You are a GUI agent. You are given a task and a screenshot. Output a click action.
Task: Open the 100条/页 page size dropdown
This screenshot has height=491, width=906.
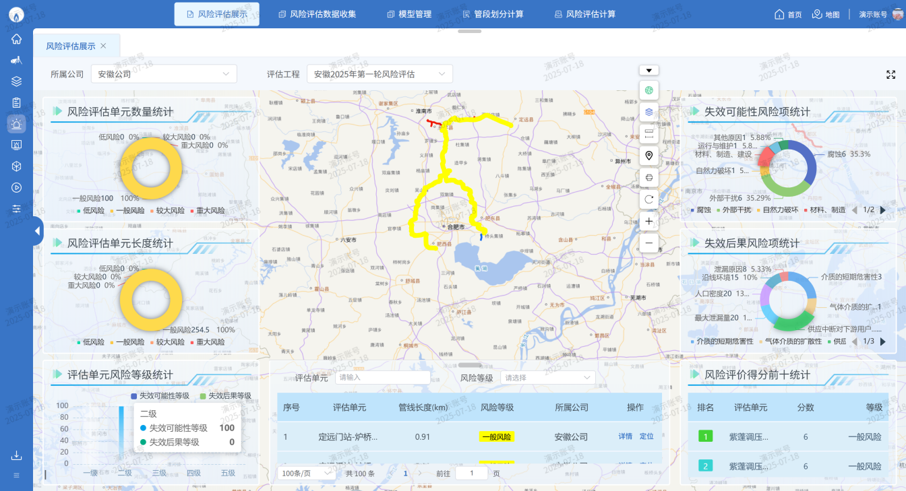tap(307, 473)
